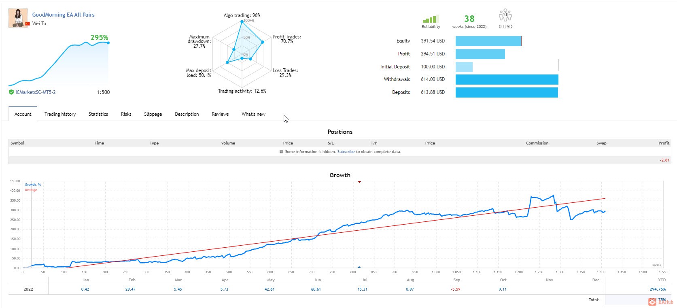
Task: Click the May value 42.61 in monthly table
Action: (270, 289)
